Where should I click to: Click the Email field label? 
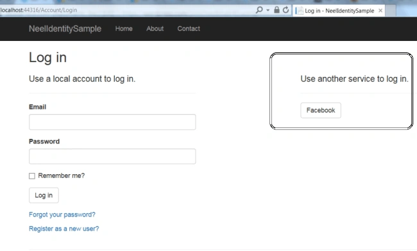pos(37,107)
